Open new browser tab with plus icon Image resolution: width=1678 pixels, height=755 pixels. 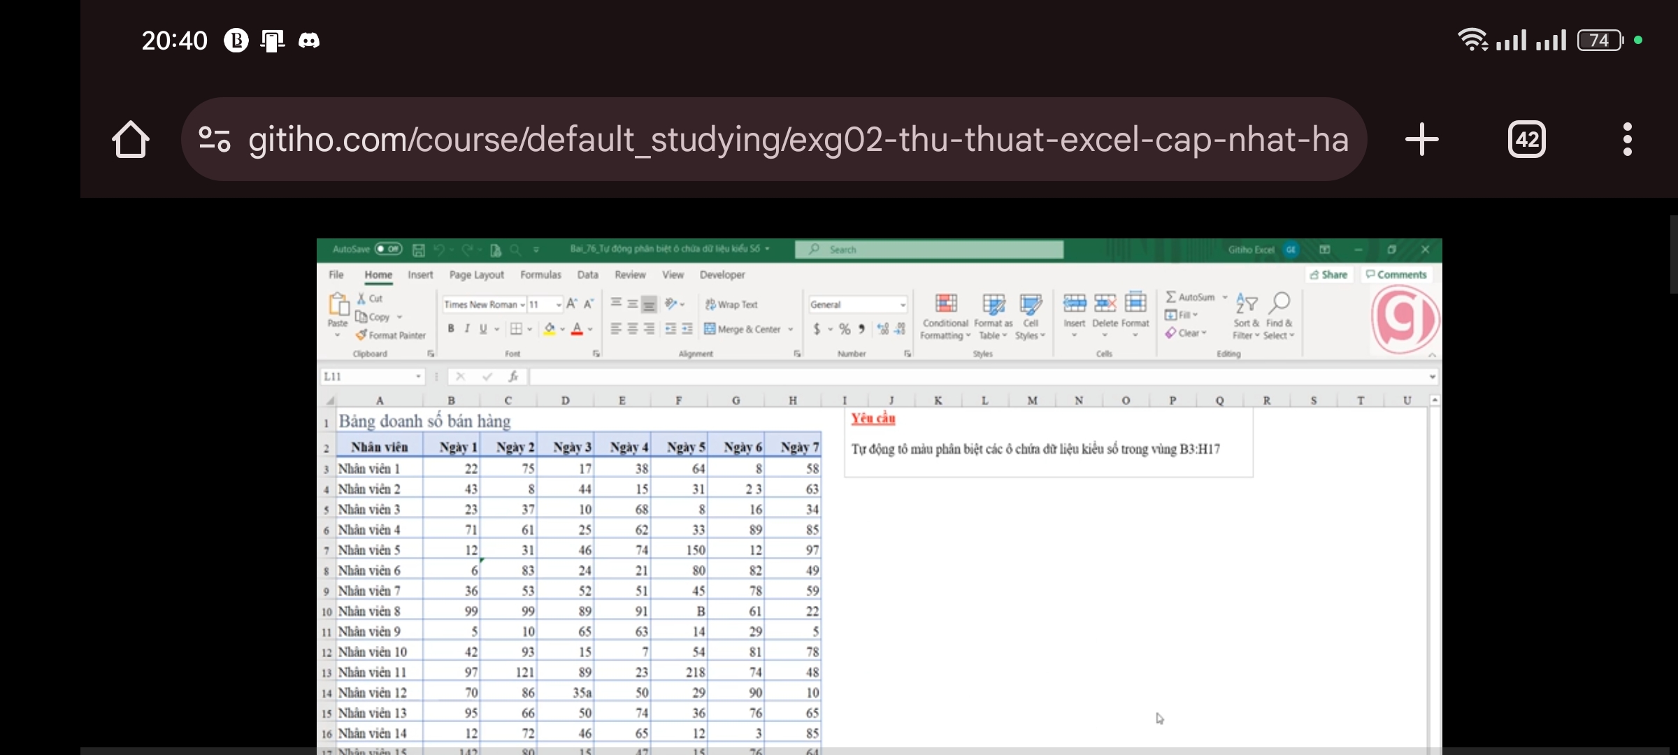coord(1421,140)
